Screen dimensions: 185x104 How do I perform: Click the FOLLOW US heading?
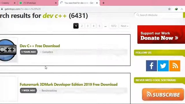click(143, 53)
